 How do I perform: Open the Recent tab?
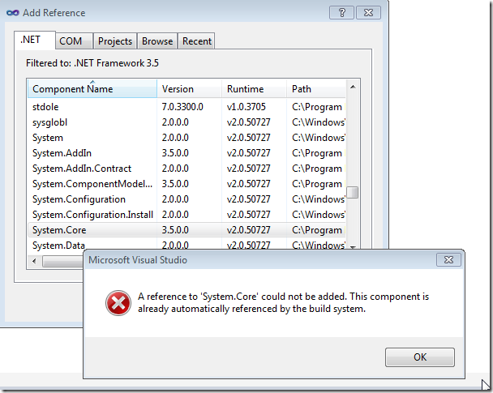pos(197,41)
